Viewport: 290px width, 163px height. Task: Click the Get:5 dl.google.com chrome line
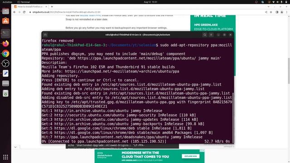(x=116, y=128)
